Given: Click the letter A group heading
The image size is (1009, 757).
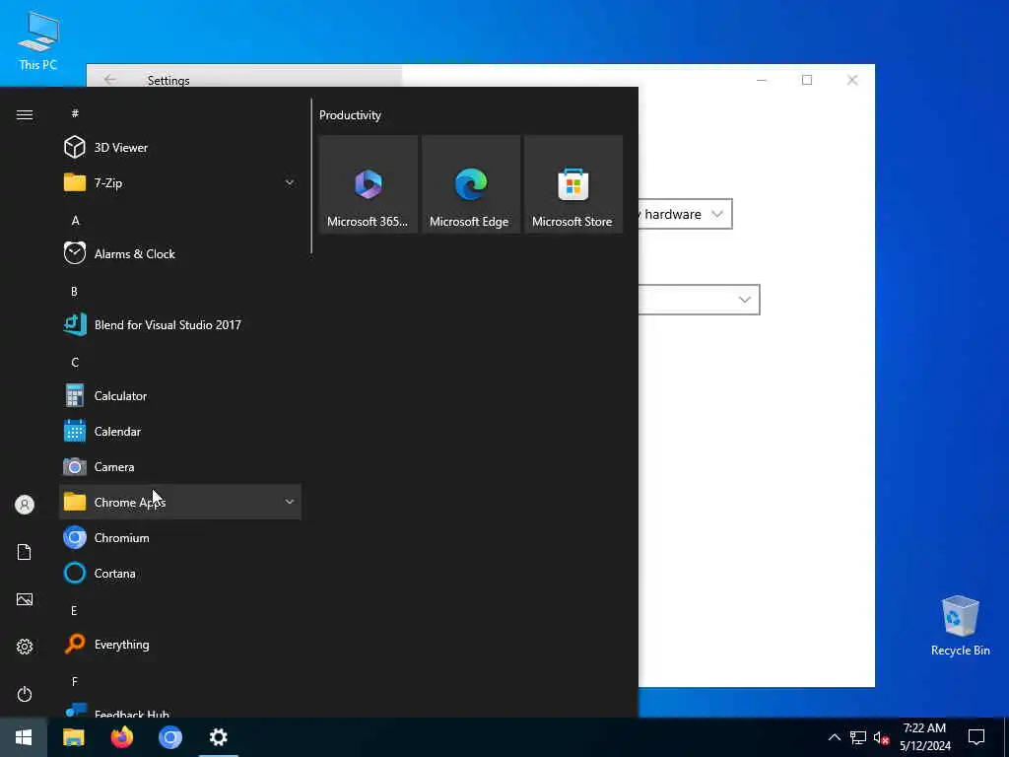Looking at the screenshot, I should point(75,220).
